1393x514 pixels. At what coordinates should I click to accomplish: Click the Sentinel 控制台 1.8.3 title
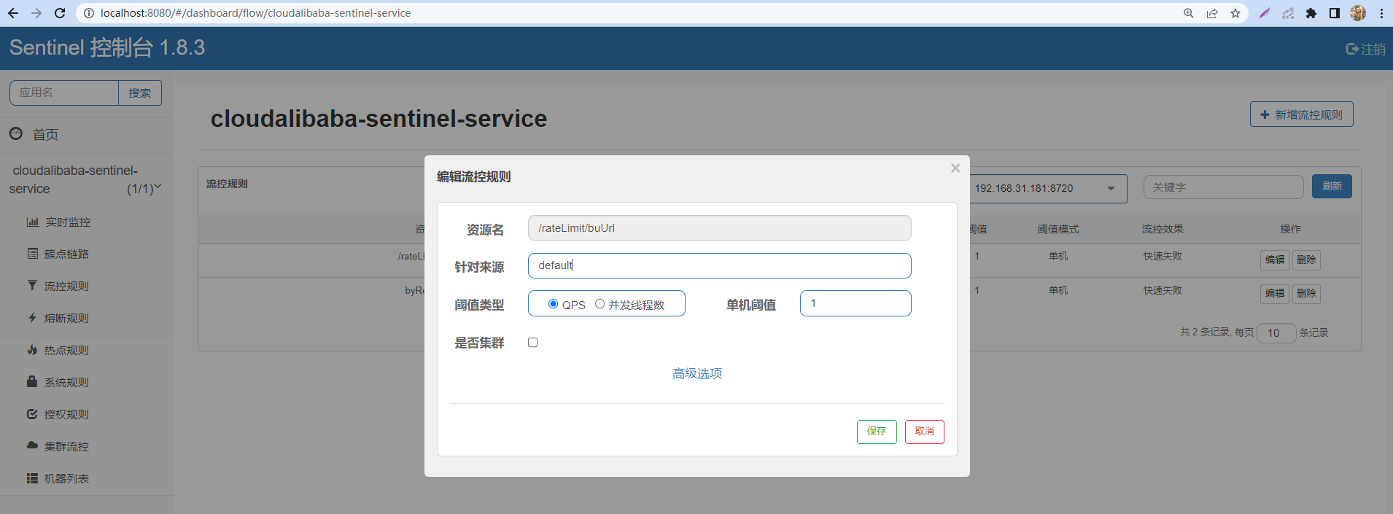click(x=107, y=47)
